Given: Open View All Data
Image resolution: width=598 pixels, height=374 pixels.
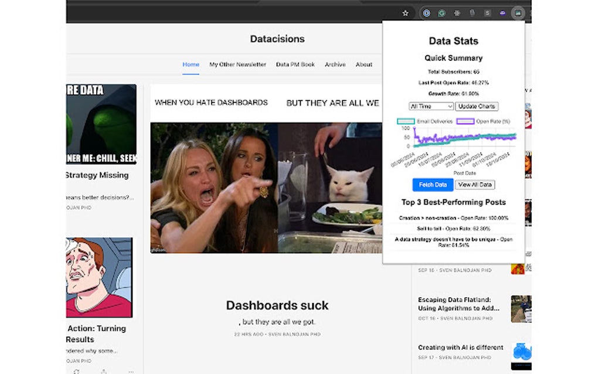Looking at the screenshot, I should pos(475,184).
